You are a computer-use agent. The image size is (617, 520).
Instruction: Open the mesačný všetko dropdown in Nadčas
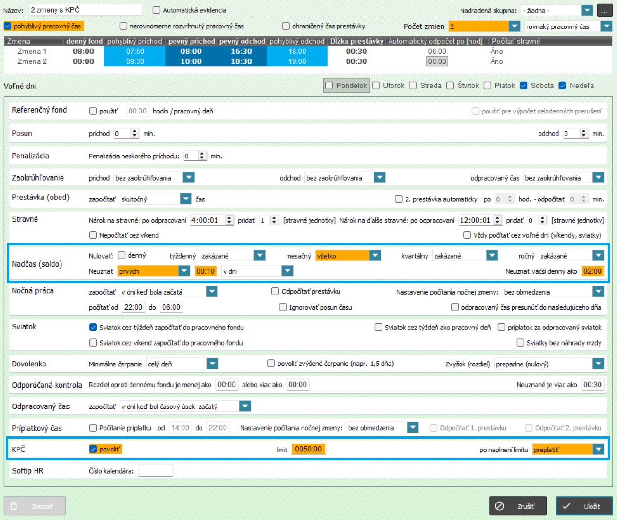coord(375,256)
